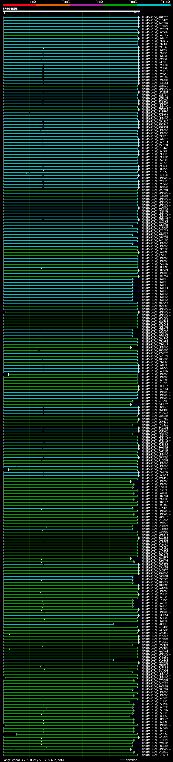Viewport: 173px width, 762px height.
Task: Select label UniRef100_B8XVP1
Action: [x=155, y=270]
